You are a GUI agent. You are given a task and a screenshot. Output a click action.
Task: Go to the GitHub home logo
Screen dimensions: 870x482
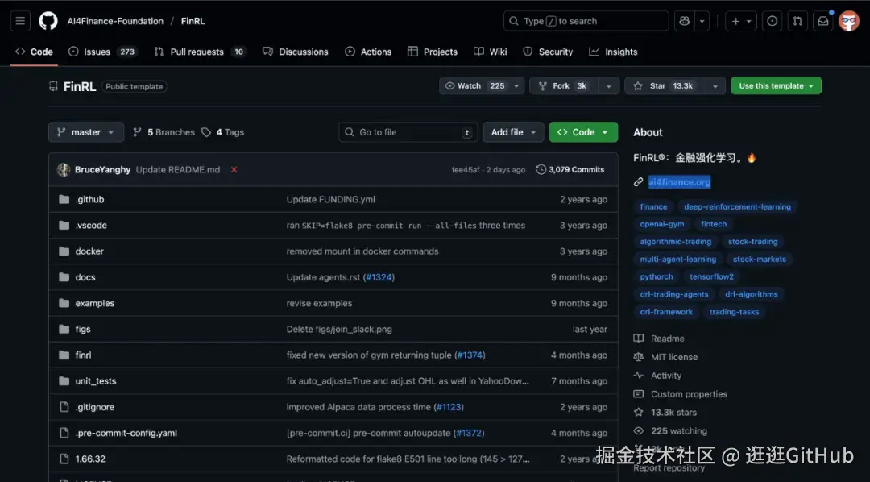(x=48, y=21)
